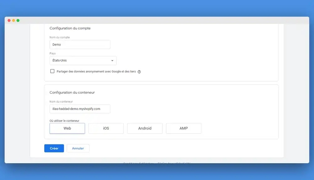Click the 'Pays' field label

click(x=52, y=53)
